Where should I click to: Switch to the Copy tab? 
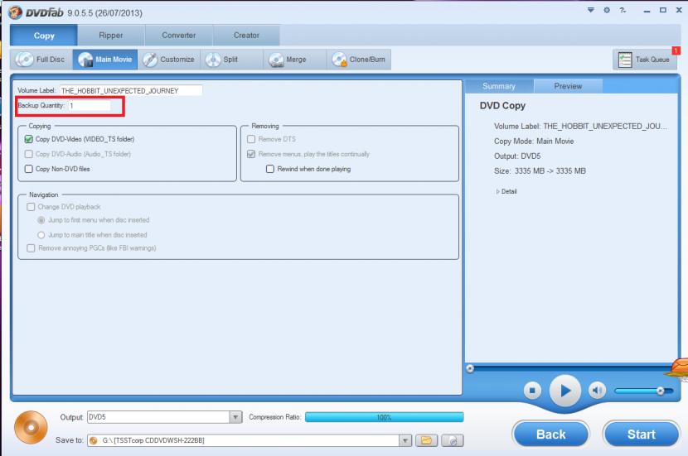click(44, 36)
